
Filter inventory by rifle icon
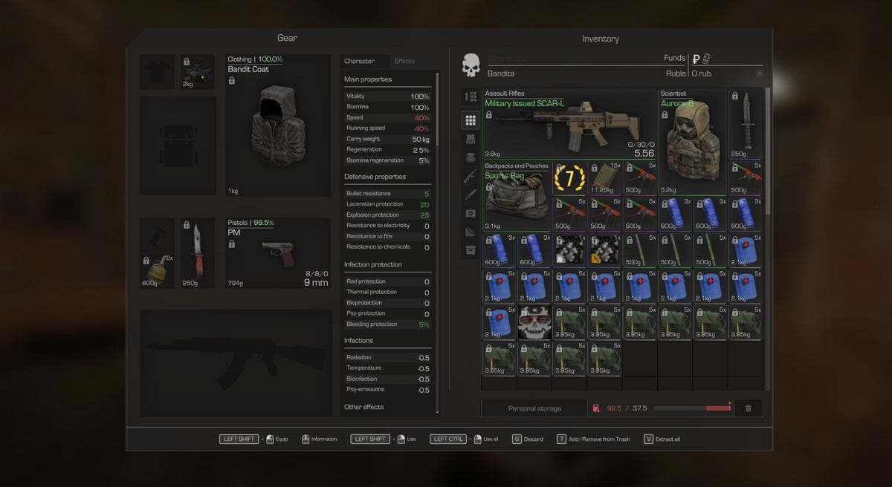[471, 176]
